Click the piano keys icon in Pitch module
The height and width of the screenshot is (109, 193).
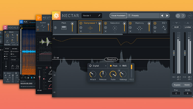pyautogui.click(x=64, y=28)
